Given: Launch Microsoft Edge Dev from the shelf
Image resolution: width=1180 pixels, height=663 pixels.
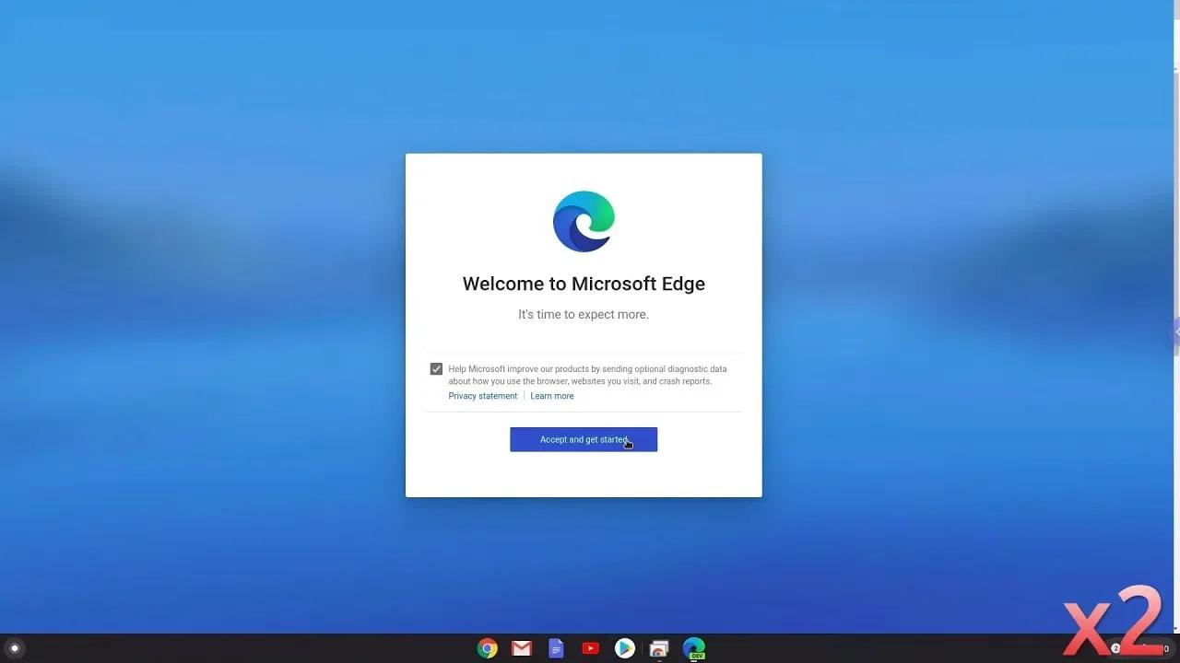Looking at the screenshot, I should [x=692, y=648].
